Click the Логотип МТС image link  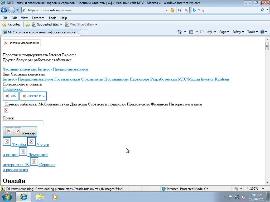pyautogui.click(x=33, y=96)
